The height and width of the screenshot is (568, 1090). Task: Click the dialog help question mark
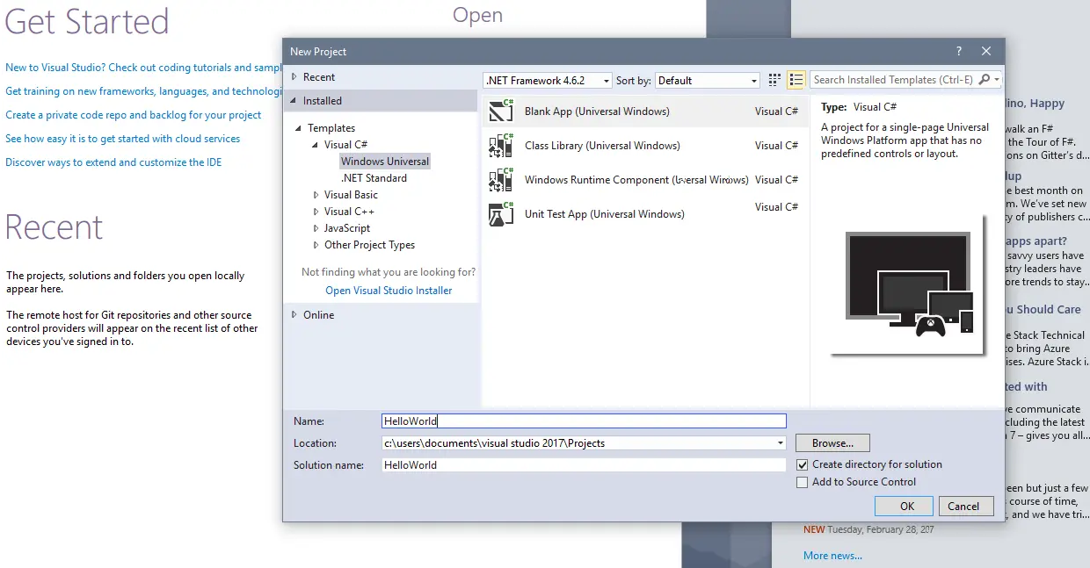click(x=958, y=51)
